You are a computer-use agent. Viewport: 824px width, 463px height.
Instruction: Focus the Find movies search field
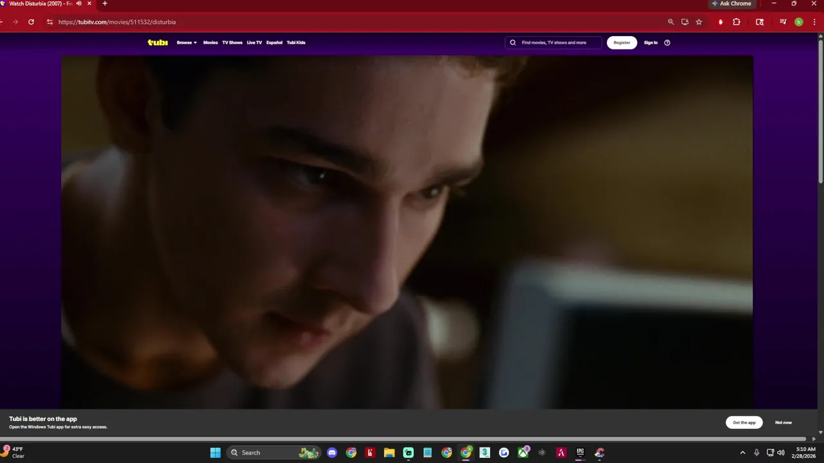[554, 42]
